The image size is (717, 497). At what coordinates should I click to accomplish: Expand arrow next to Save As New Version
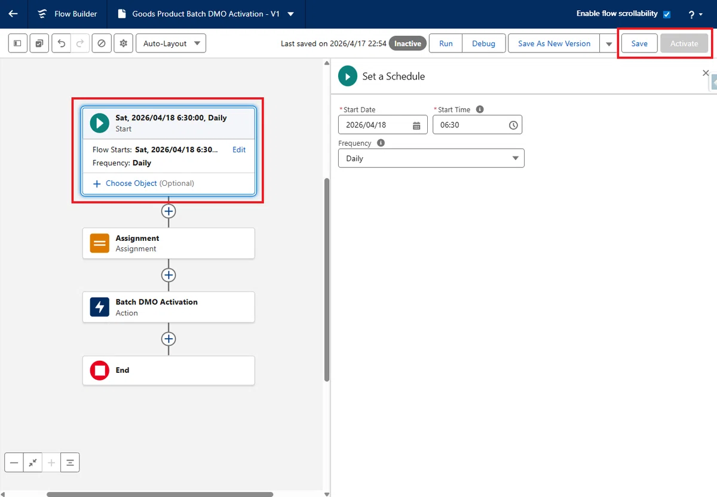(x=608, y=44)
